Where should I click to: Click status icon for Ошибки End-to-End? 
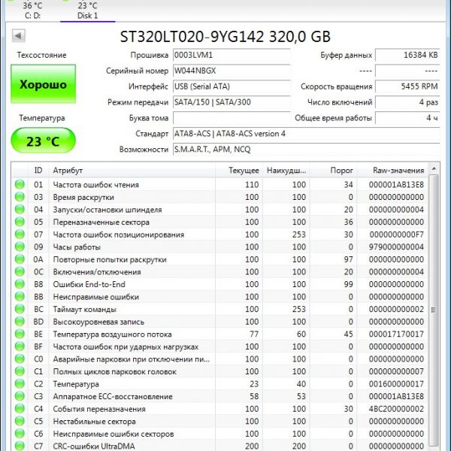(20, 284)
